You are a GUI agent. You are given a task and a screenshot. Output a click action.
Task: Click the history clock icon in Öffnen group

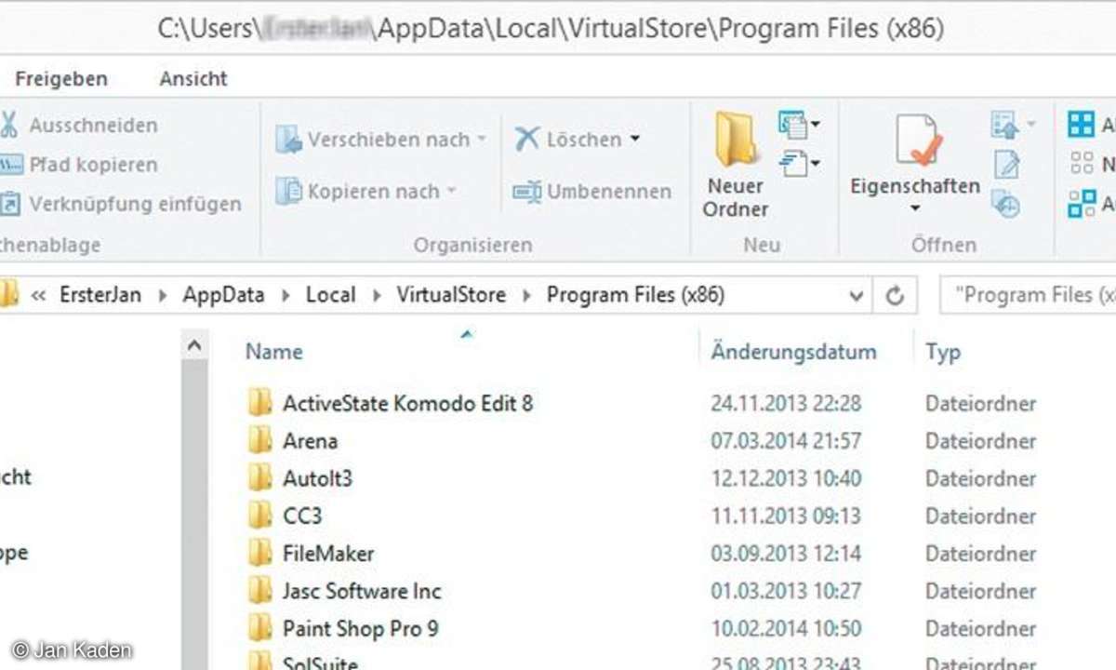tap(1006, 205)
